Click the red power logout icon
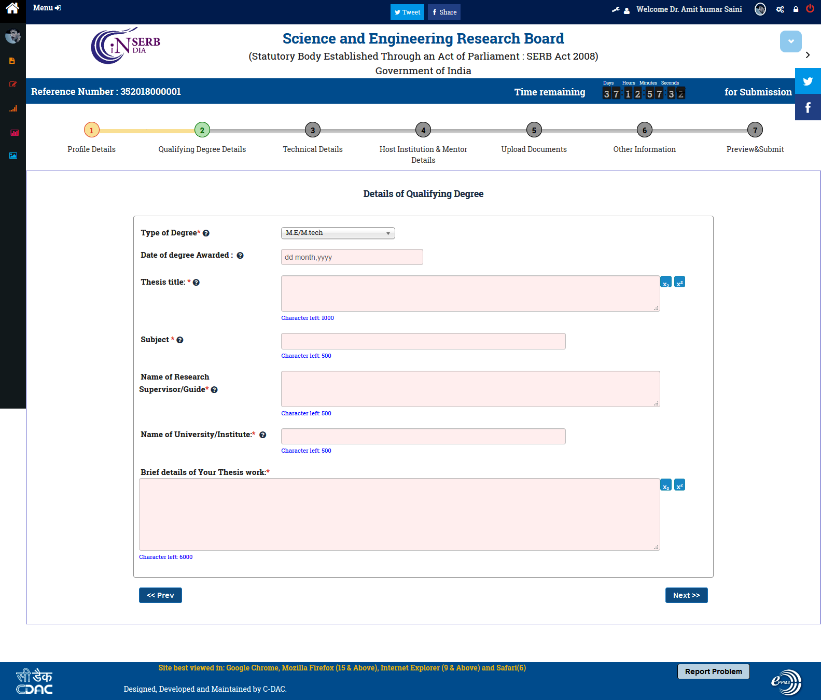 point(810,9)
